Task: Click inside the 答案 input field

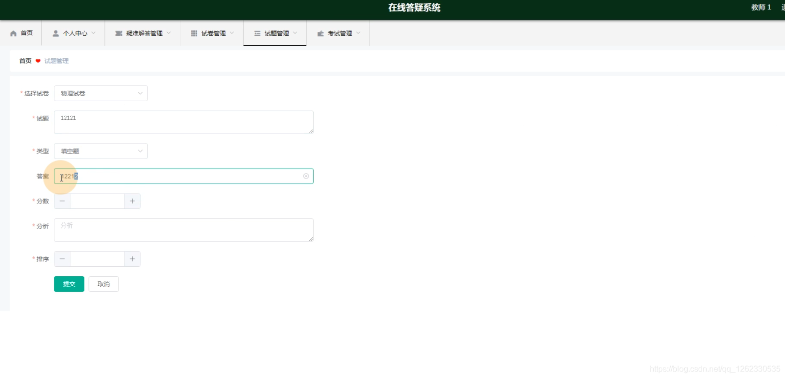Action: [184, 176]
